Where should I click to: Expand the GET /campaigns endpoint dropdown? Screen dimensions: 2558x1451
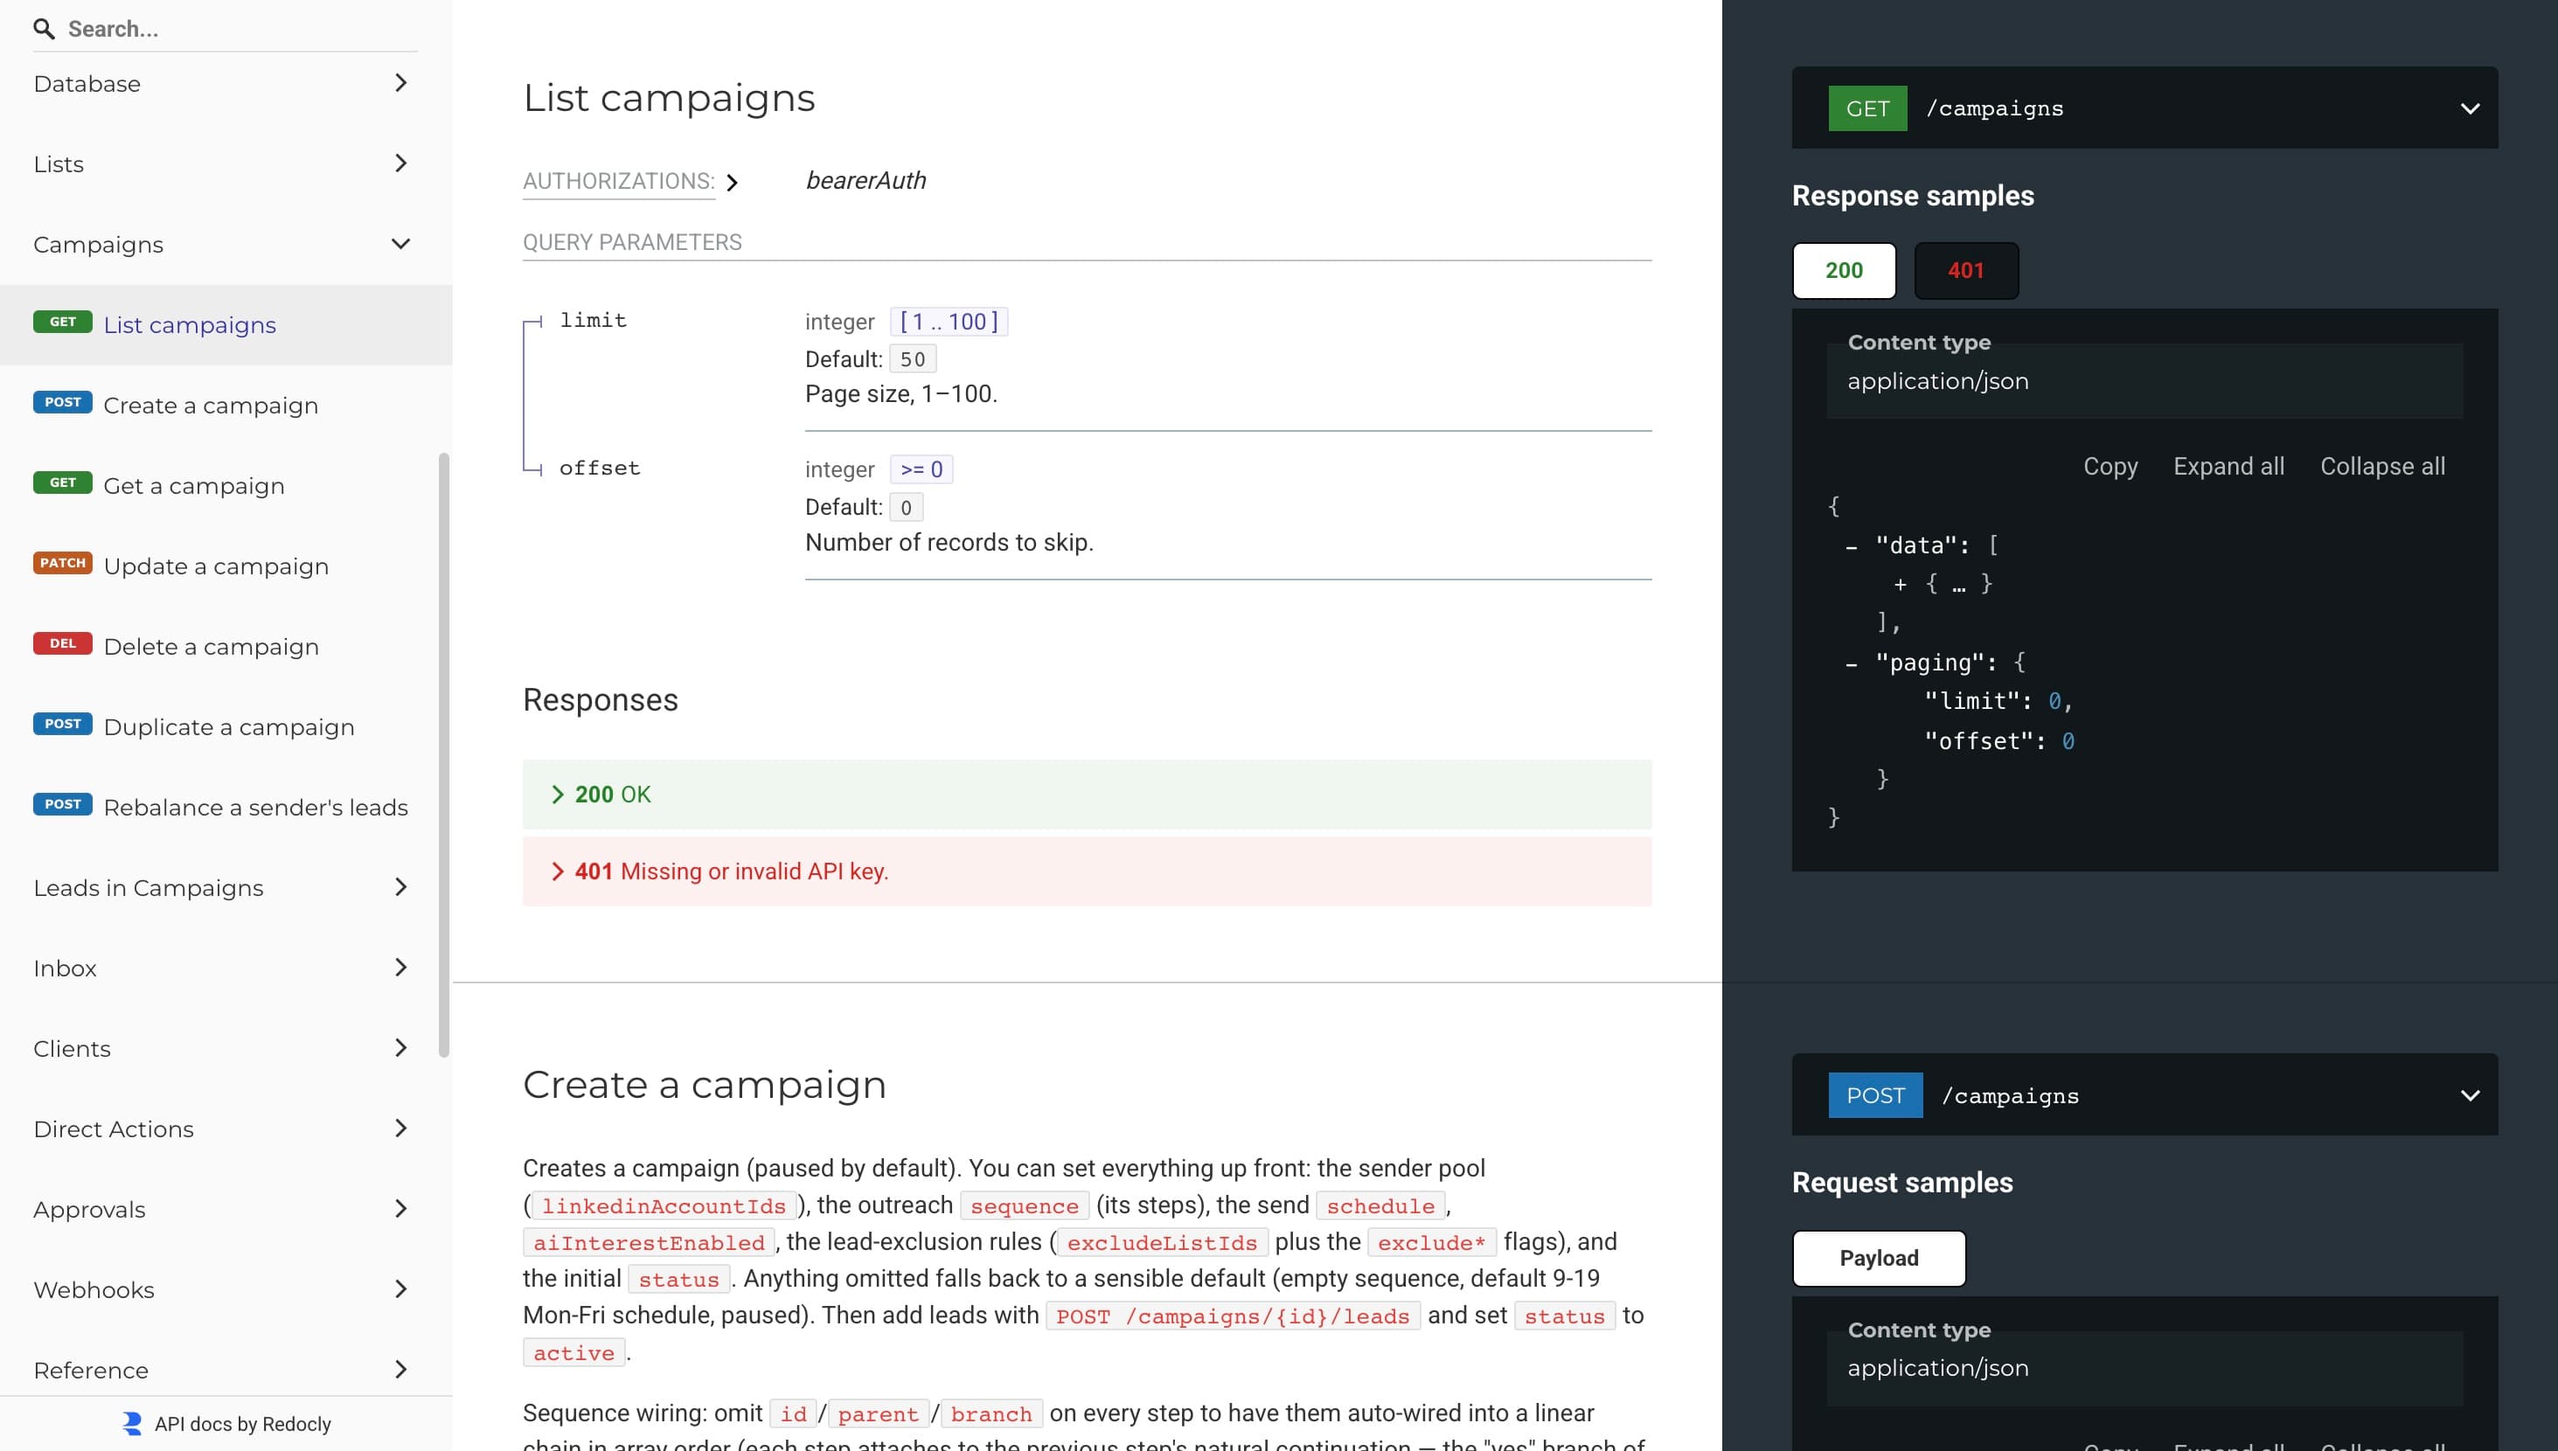pyautogui.click(x=2470, y=108)
